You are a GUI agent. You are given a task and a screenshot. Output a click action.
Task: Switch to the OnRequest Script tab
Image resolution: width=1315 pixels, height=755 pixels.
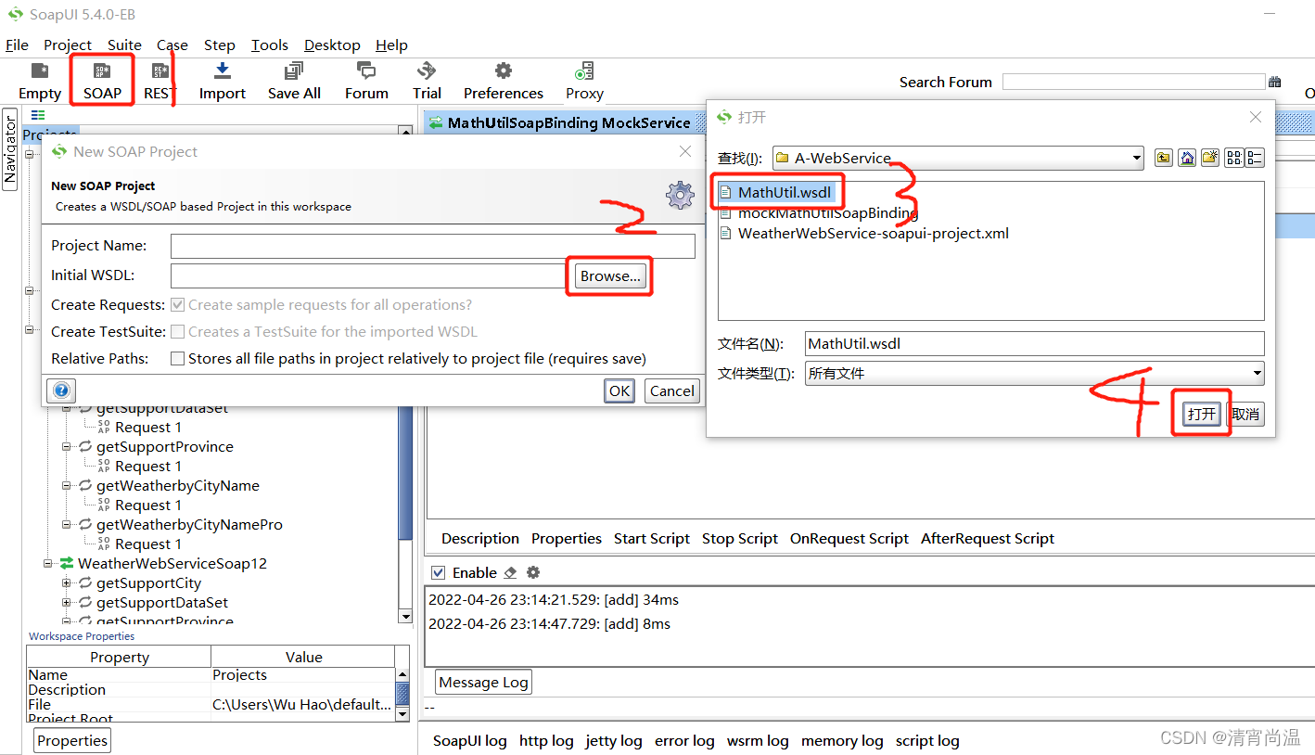pos(849,538)
